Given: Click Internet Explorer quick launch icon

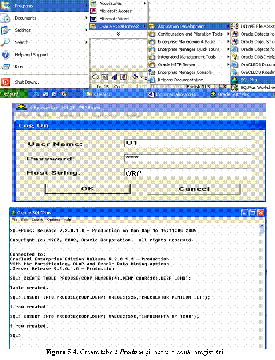Looking at the screenshot, I should coord(36,94).
